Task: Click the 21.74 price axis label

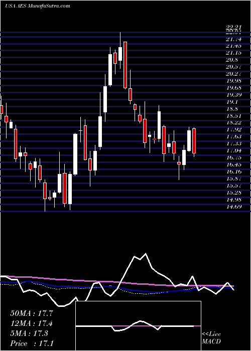Action: pyautogui.click(x=233, y=40)
